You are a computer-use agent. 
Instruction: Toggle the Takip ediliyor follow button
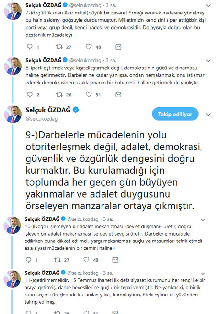pyautogui.click(x=175, y=114)
